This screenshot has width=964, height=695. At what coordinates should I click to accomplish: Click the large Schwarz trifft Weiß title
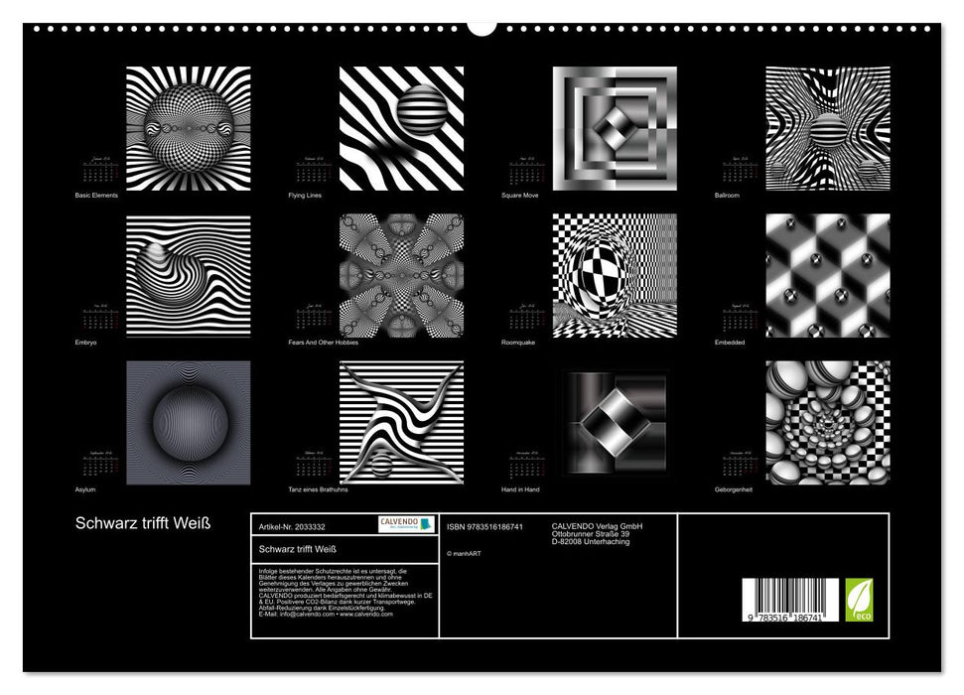pyautogui.click(x=143, y=523)
